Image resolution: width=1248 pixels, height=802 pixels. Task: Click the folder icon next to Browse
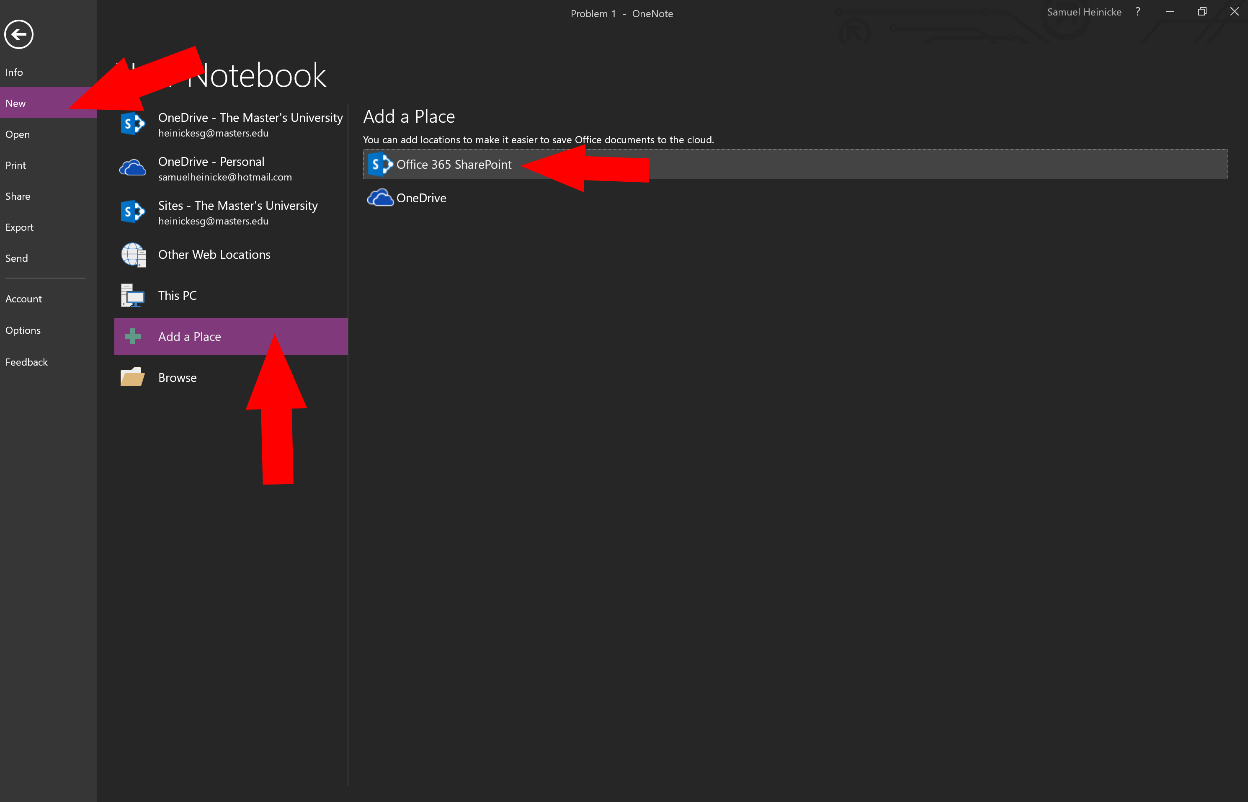(132, 377)
